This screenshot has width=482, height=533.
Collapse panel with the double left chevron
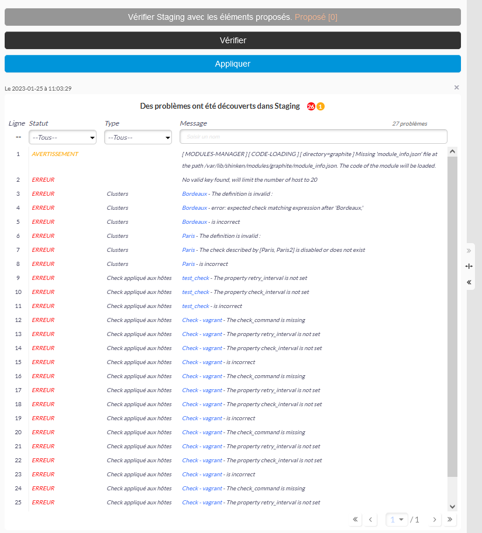[469, 282]
